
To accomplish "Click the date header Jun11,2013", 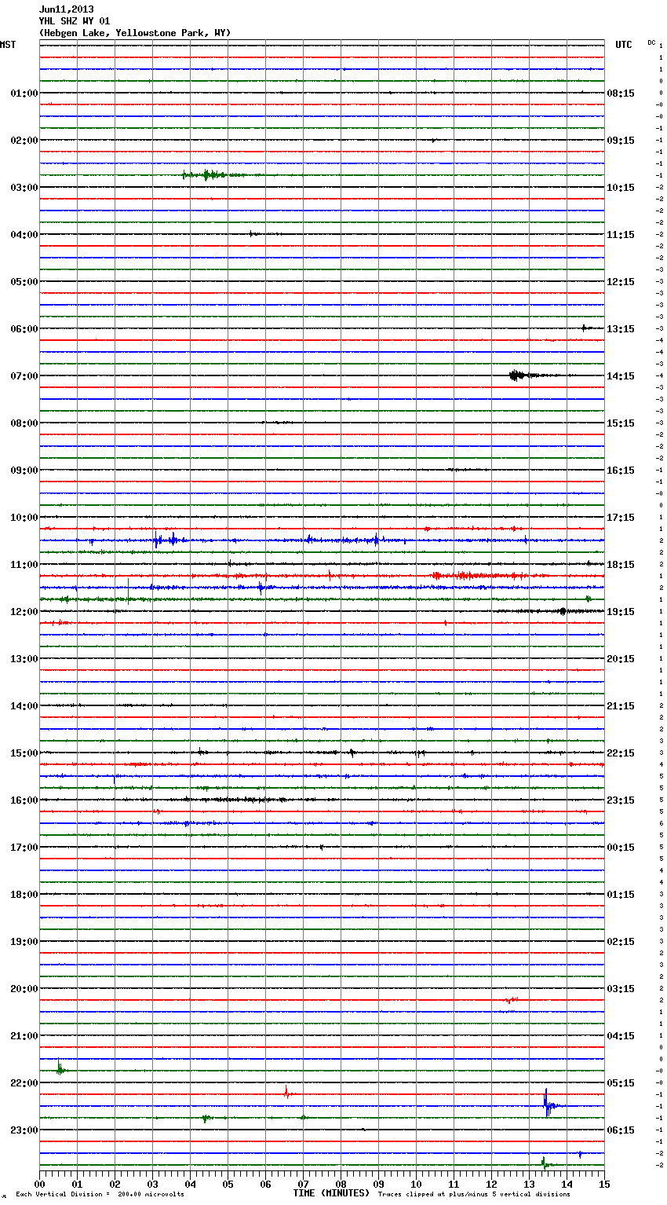I will coord(66,9).
